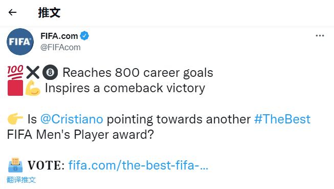334x189 pixels.
Task: Click the pointing hand emoji
Action: [x=15, y=119]
